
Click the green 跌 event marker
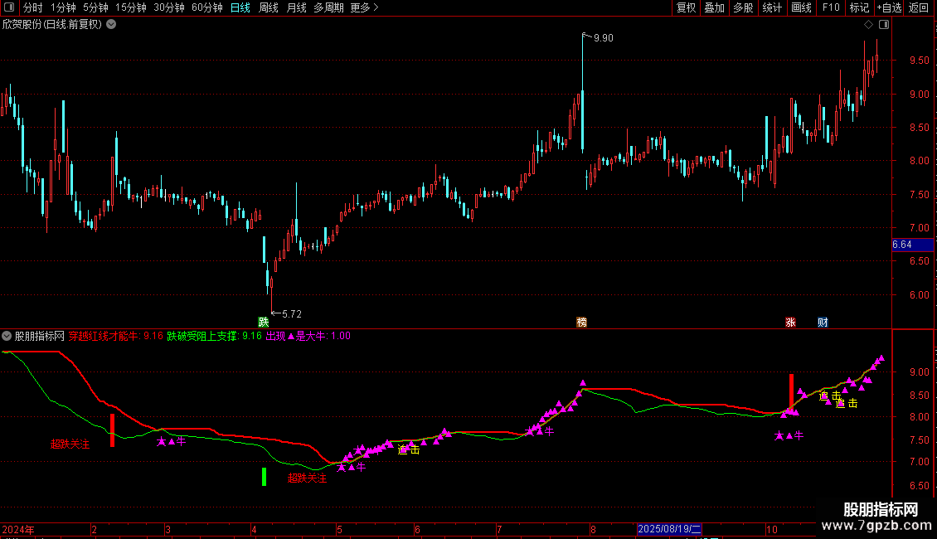pos(264,322)
